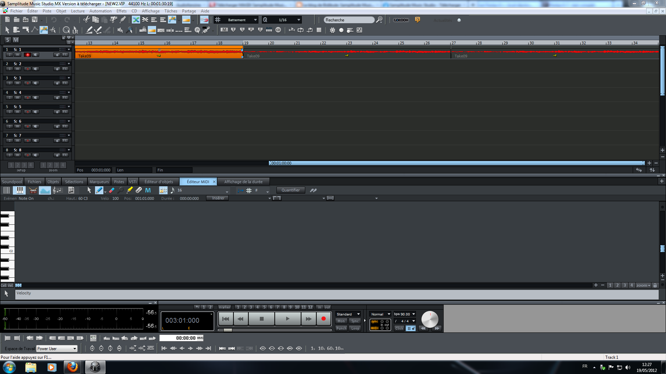The image size is (666, 374).
Task: Click the Quantifier button
Action: point(290,190)
